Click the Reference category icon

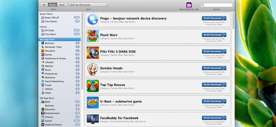43,78
